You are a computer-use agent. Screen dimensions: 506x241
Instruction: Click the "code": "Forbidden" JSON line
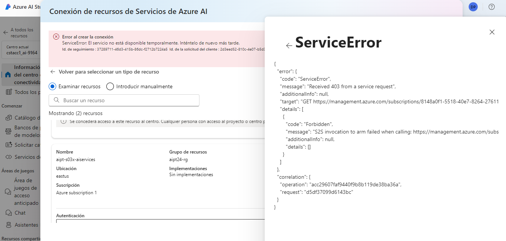[x=310, y=124]
